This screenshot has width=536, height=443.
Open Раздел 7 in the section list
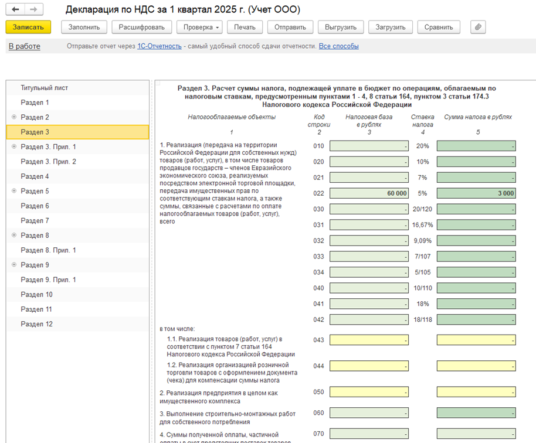coord(35,221)
